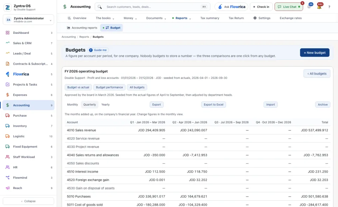
Task: Open Inventory using its sidebar icon
Action: (7, 126)
